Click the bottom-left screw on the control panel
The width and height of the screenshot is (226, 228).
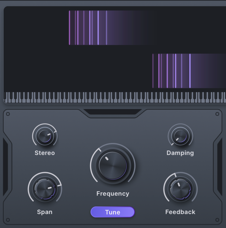tap(8, 220)
